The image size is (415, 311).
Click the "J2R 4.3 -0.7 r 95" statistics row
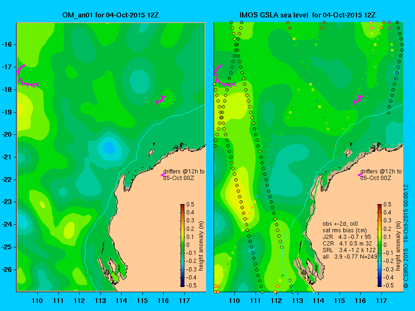[x=347, y=237]
